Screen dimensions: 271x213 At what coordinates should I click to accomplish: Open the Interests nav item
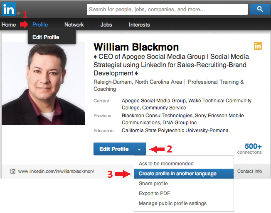coord(139,24)
